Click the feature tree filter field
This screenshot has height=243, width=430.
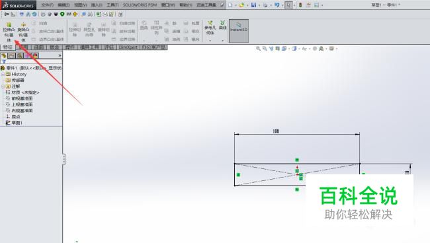[32, 62]
